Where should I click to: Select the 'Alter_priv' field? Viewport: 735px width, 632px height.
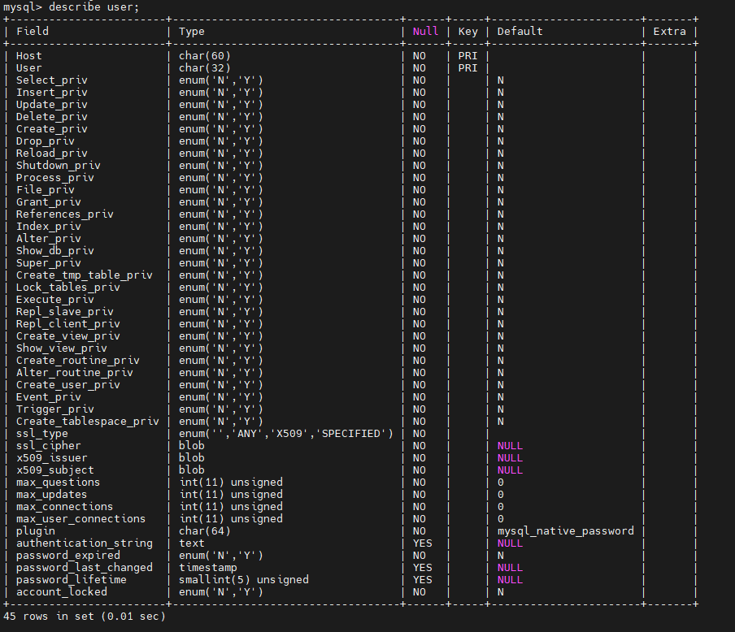pos(48,239)
